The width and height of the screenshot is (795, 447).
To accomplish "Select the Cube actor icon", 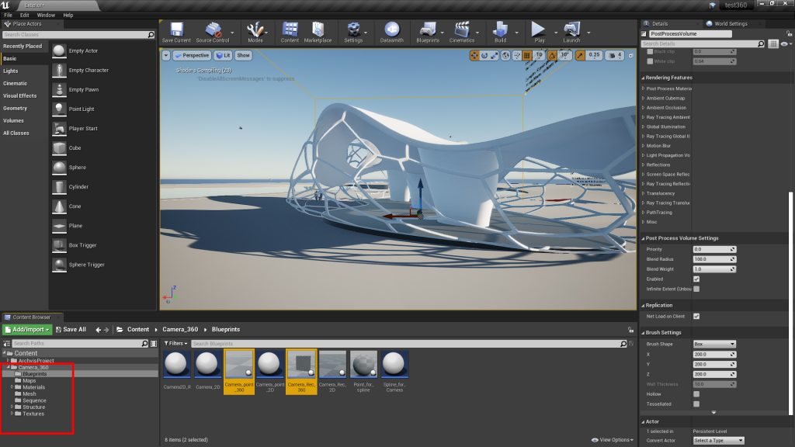I will tap(59, 148).
